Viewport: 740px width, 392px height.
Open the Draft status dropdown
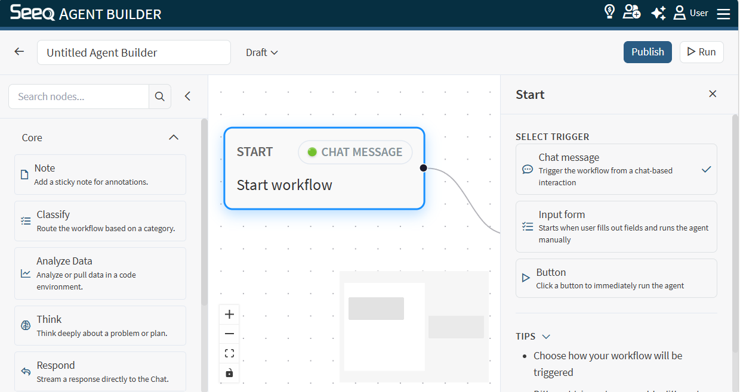tap(262, 52)
